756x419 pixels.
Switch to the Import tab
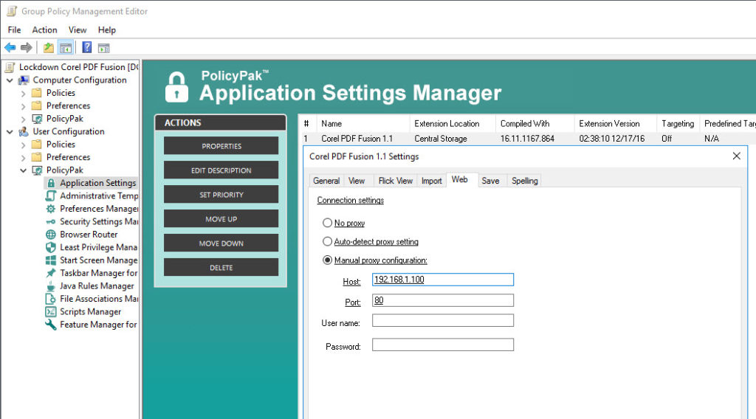431,181
